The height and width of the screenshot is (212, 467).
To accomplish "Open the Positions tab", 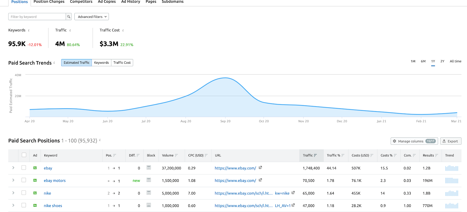I will pyautogui.click(x=20, y=2).
